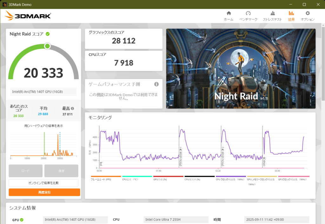
Task: Click the info icon next to 最高
Action: coord(72,109)
